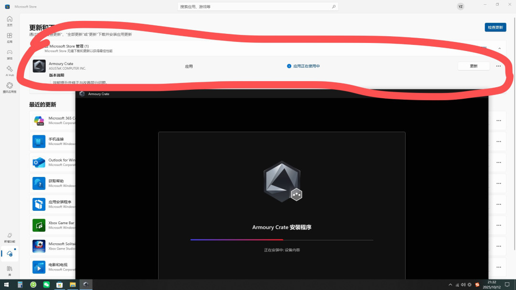Click the '版本说明' heading under Armoury Crate

56,75
